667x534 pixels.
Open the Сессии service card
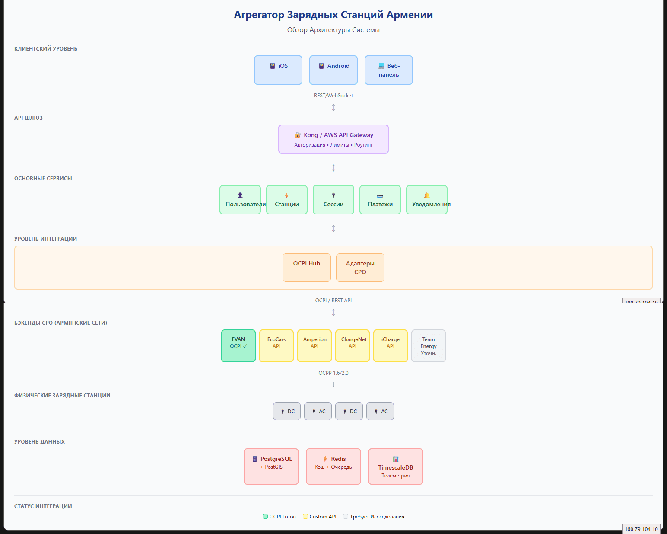(x=333, y=200)
